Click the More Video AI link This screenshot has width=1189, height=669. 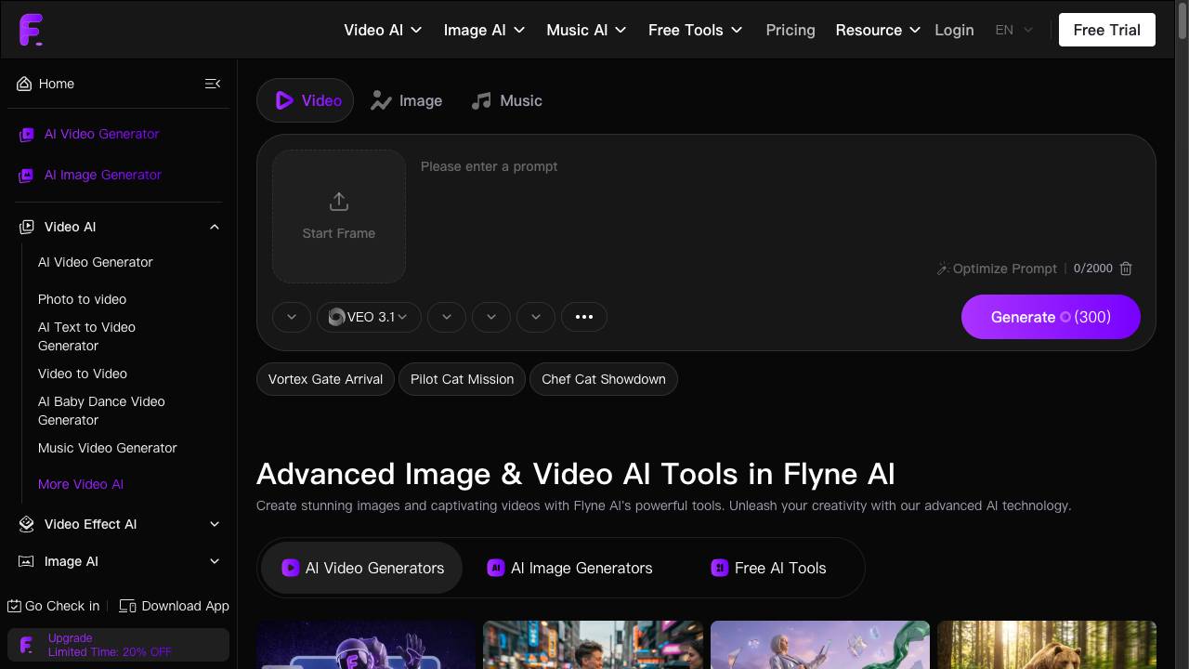coord(81,484)
